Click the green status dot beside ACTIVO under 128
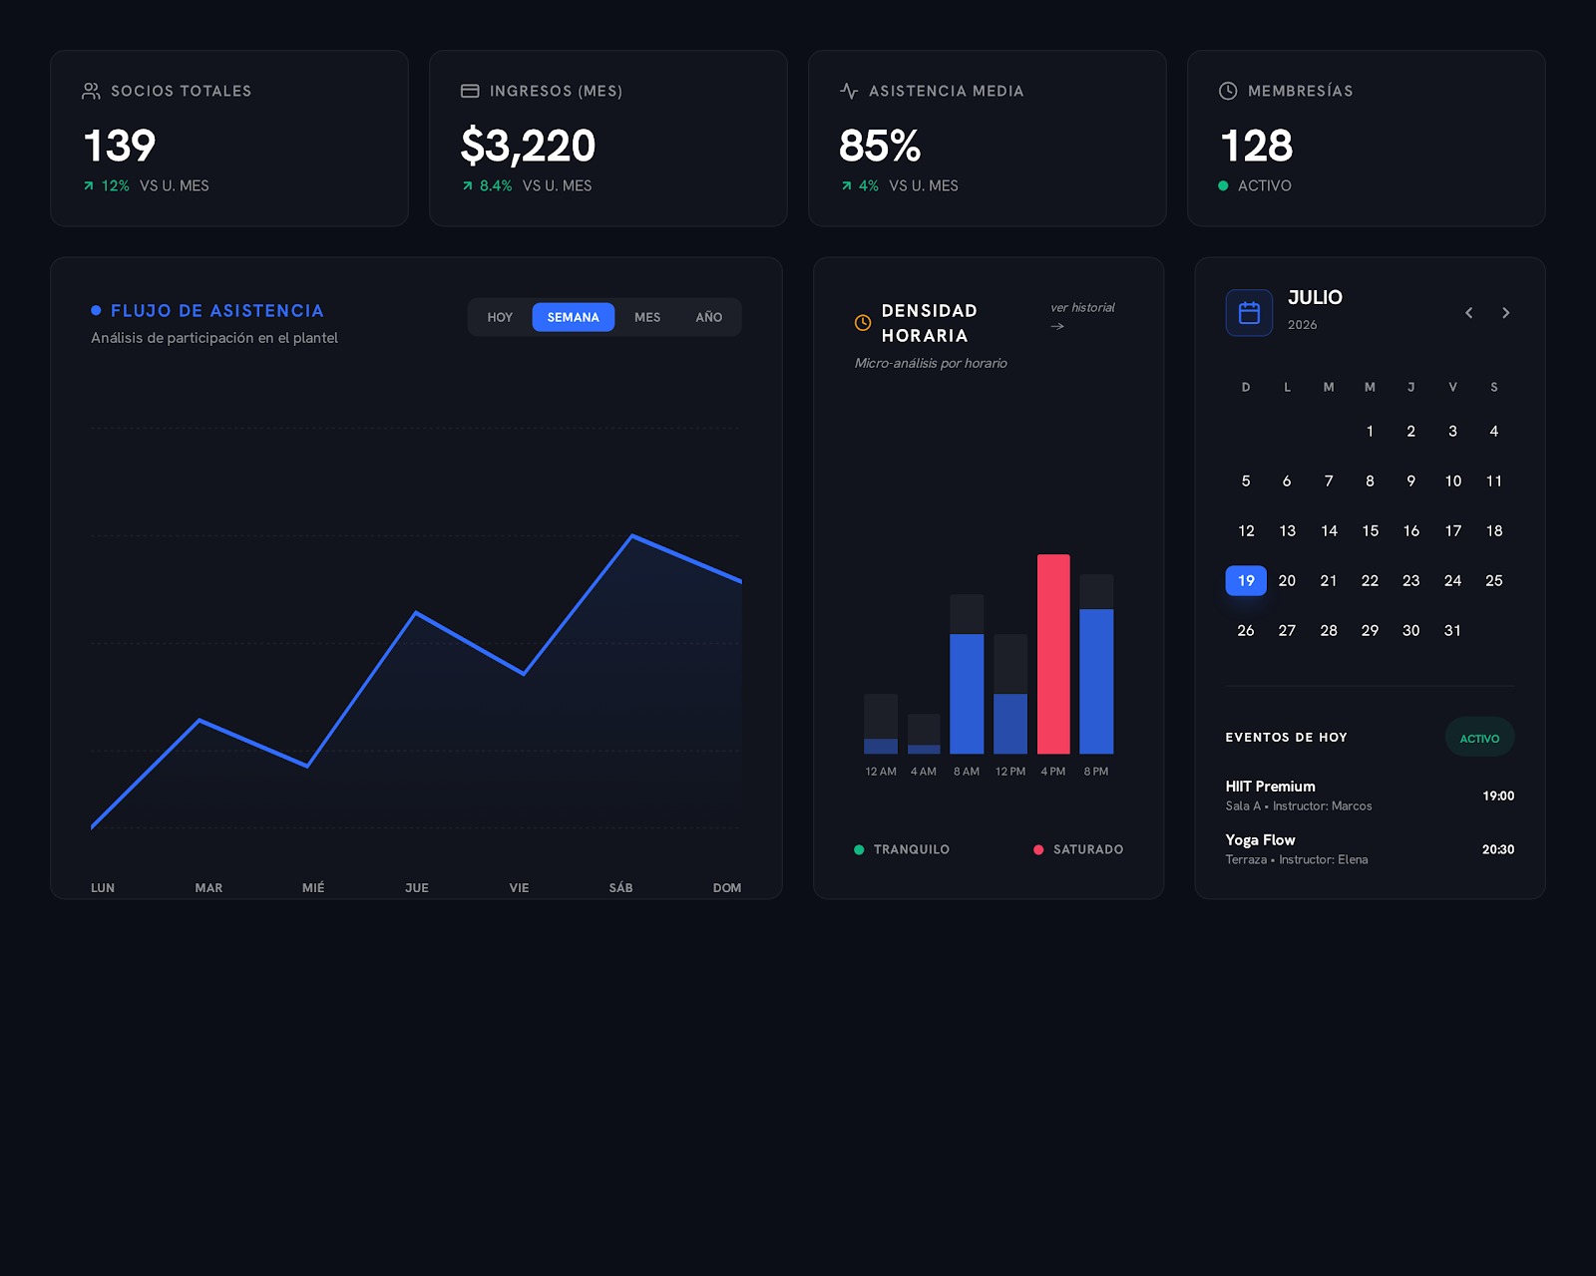Image resolution: width=1596 pixels, height=1276 pixels. coord(1223,185)
